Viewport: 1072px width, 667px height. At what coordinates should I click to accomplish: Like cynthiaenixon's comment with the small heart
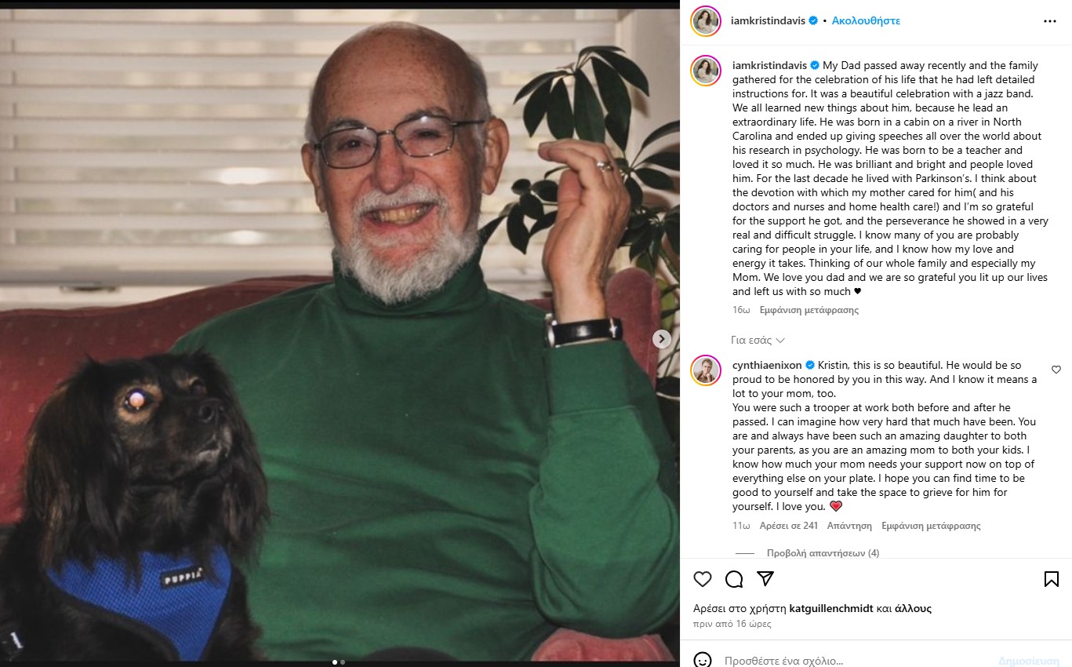(x=1056, y=370)
